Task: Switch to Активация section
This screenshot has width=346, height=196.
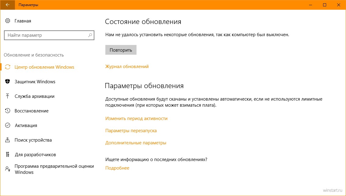Action: tap(26, 125)
